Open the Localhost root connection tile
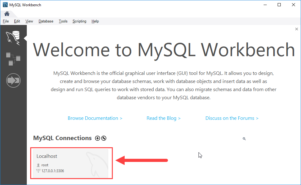Screen dimensions: 301x185 click(x=62, y=163)
